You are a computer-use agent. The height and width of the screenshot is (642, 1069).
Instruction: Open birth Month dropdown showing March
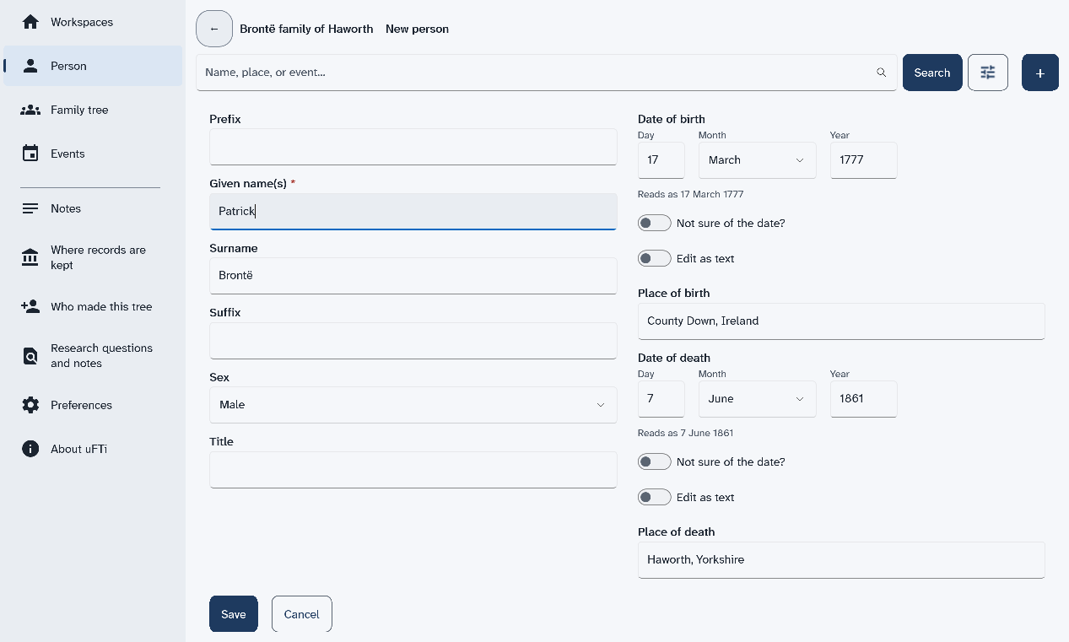pos(758,160)
